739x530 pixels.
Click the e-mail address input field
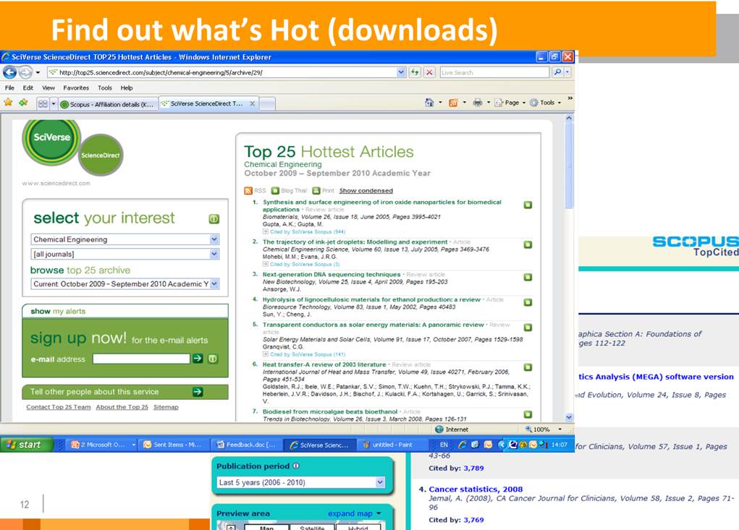coord(140,359)
